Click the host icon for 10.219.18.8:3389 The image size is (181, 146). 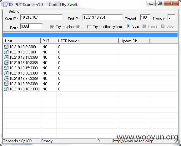6,52
